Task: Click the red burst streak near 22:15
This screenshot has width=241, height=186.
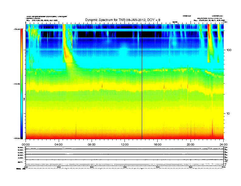Action: click(209, 32)
